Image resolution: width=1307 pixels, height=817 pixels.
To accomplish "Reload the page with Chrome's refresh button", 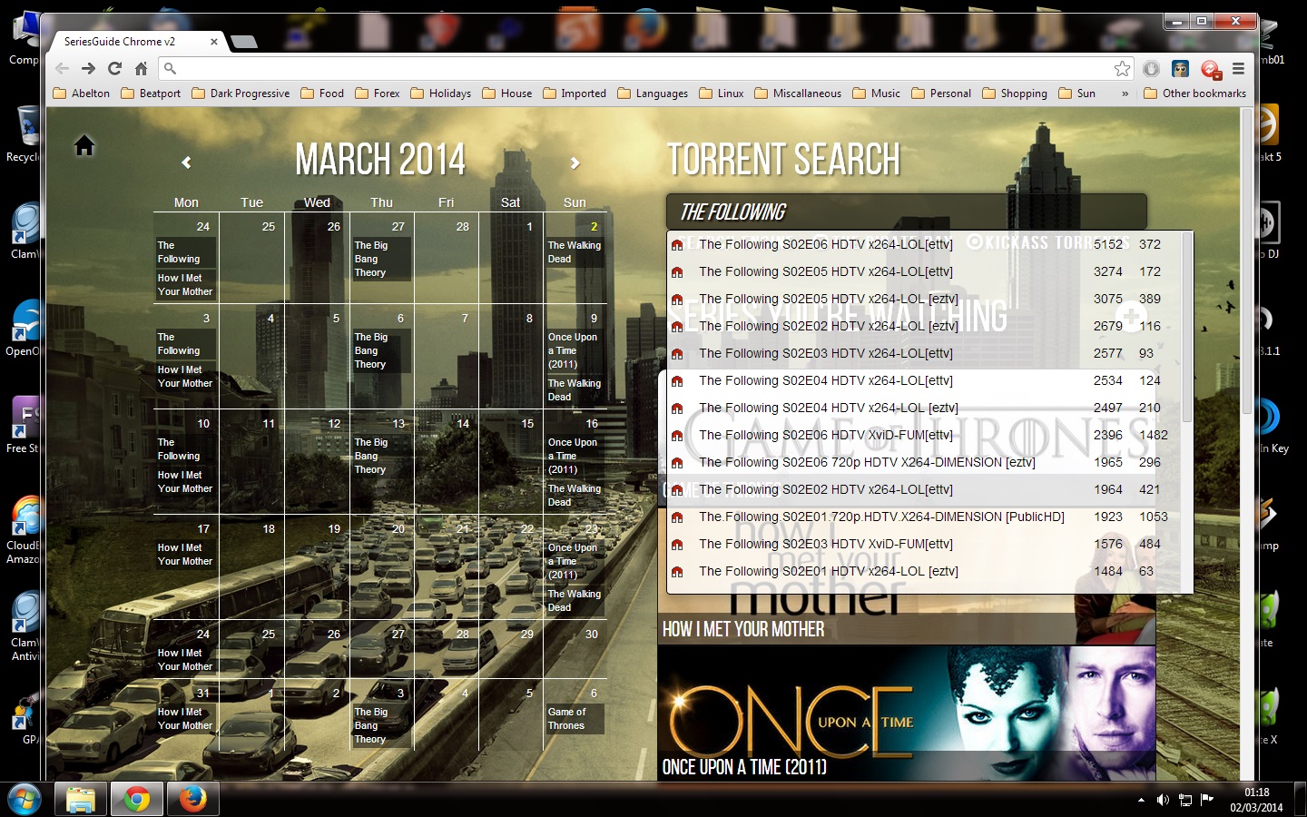I will (x=114, y=68).
